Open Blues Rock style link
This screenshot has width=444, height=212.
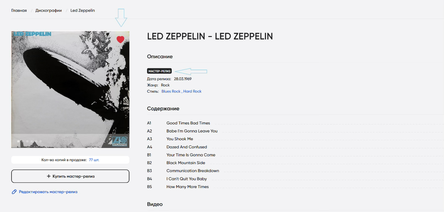click(171, 91)
